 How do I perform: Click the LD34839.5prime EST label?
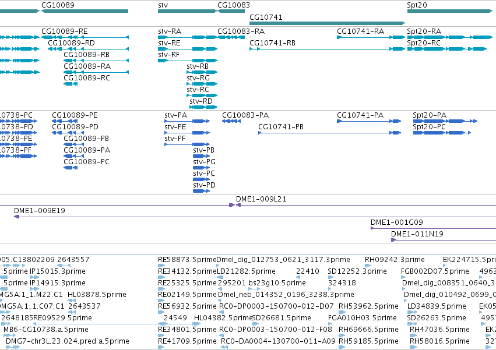437,307
